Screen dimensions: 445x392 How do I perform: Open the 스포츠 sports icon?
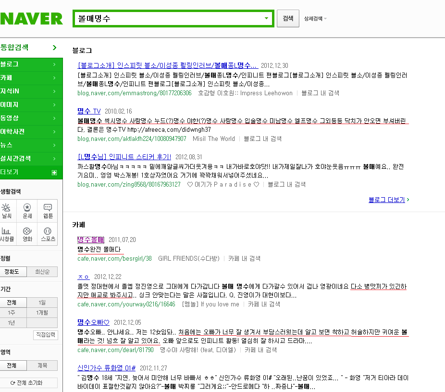[x=48, y=234]
